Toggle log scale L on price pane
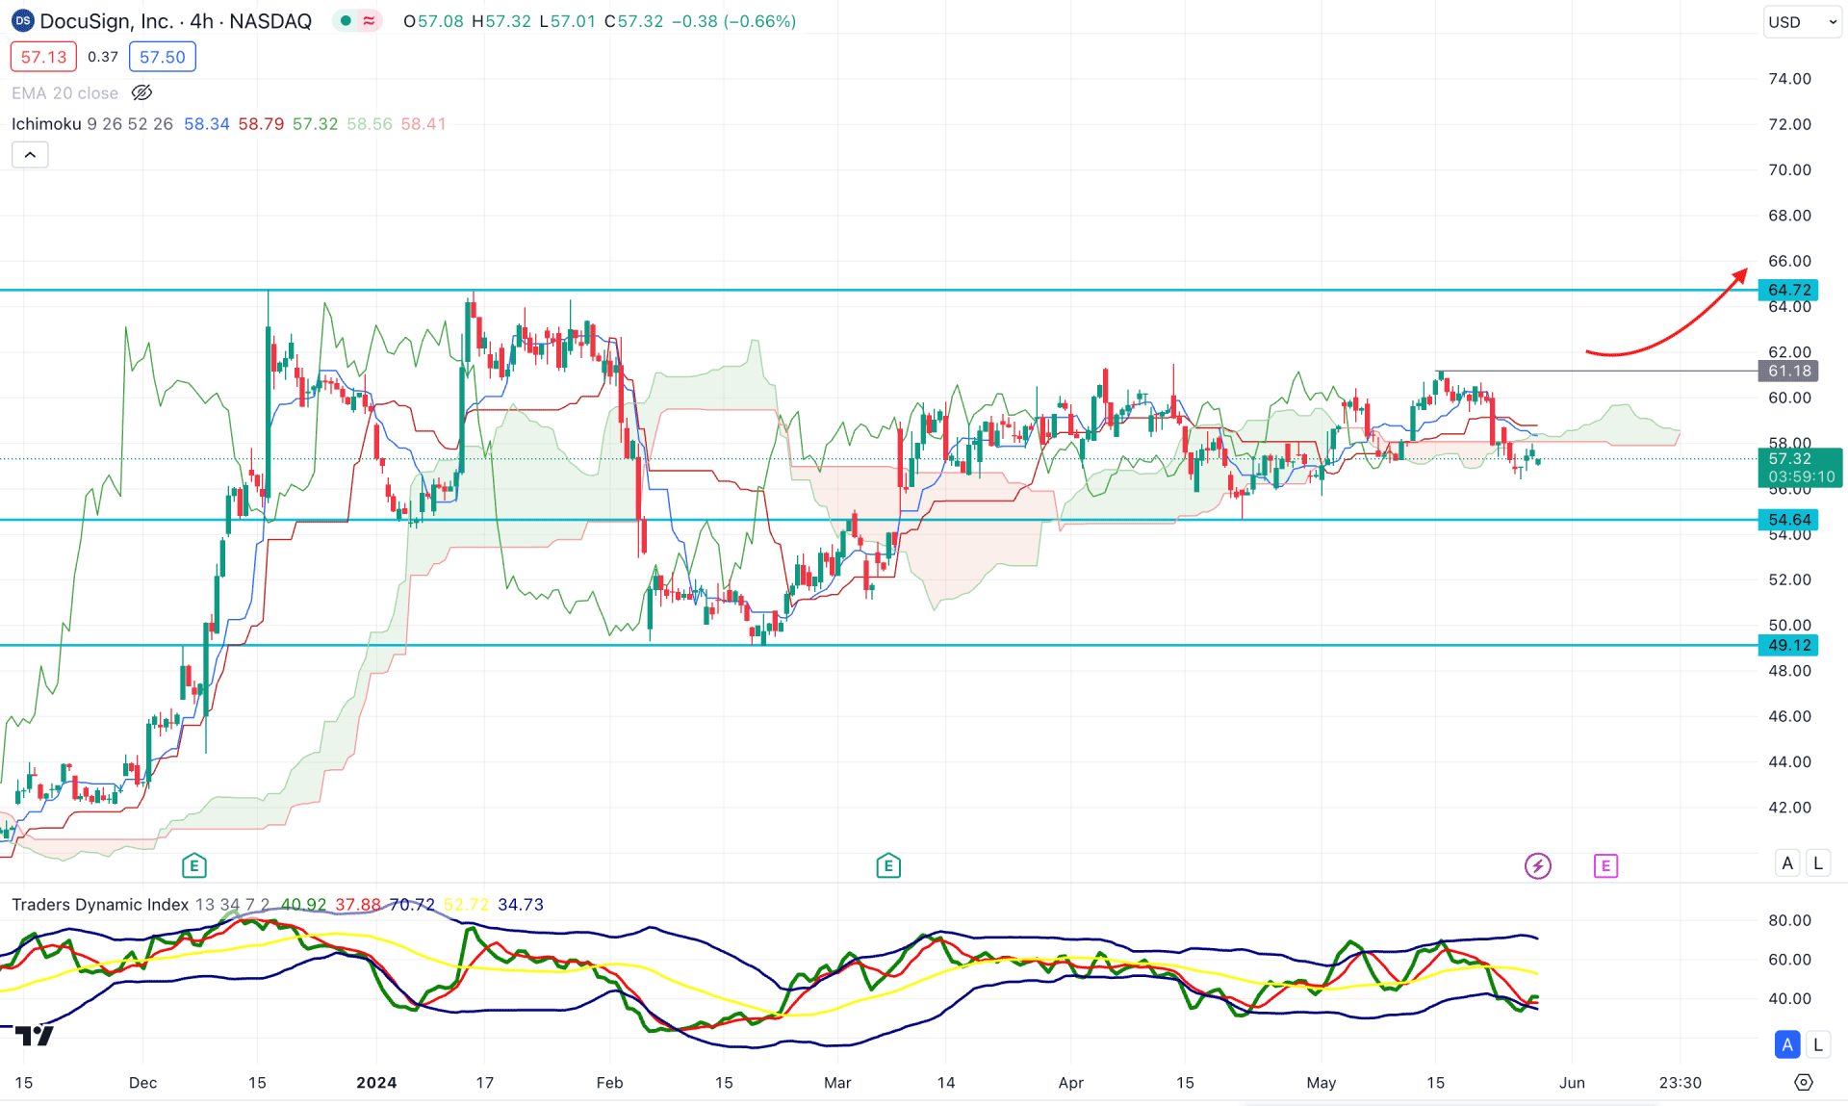 coord(1818,862)
